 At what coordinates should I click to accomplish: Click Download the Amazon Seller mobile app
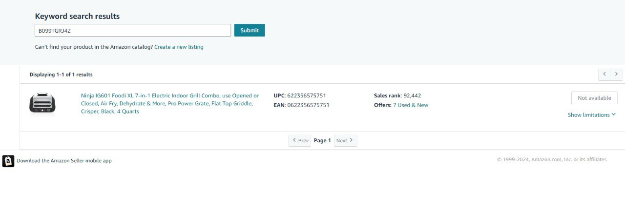(64, 161)
